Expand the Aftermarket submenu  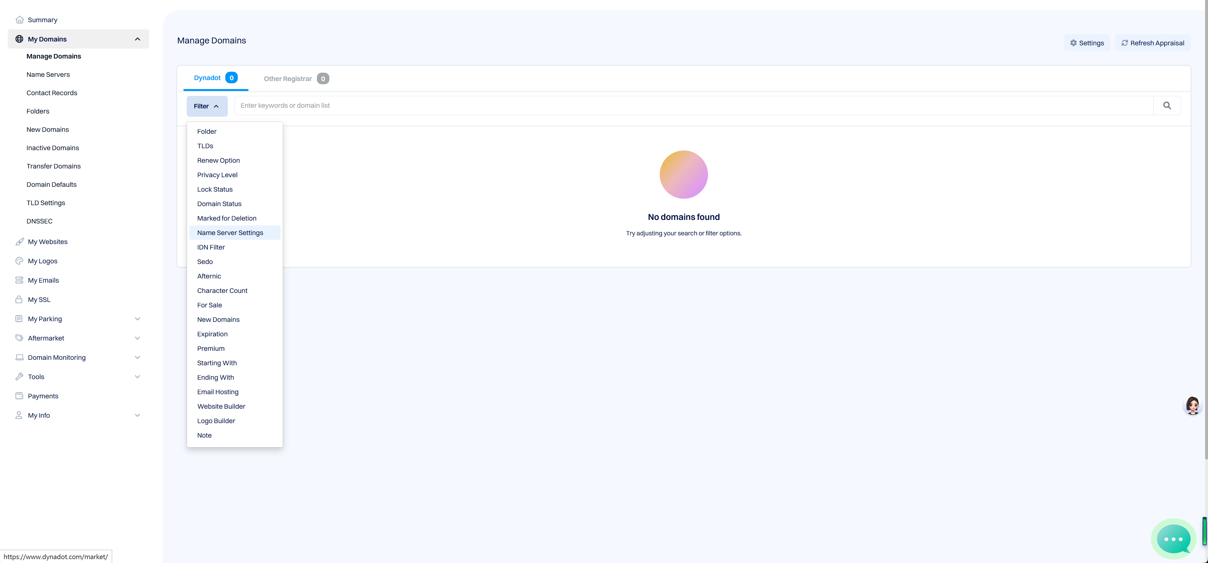(x=138, y=338)
